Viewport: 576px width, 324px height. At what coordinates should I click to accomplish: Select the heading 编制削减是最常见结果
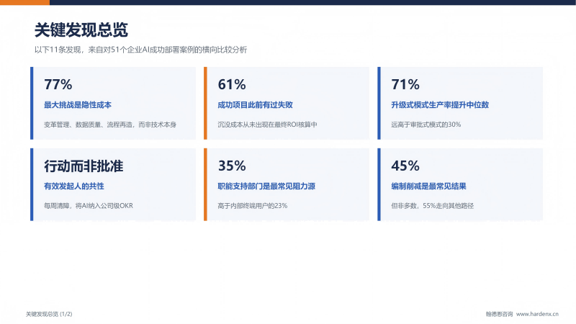pyautogui.click(x=428, y=186)
